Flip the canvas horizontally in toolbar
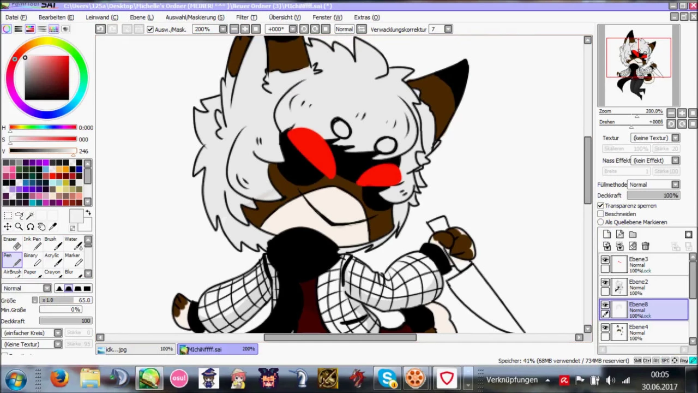The width and height of the screenshot is (698, 393). [x=361, y=29]
